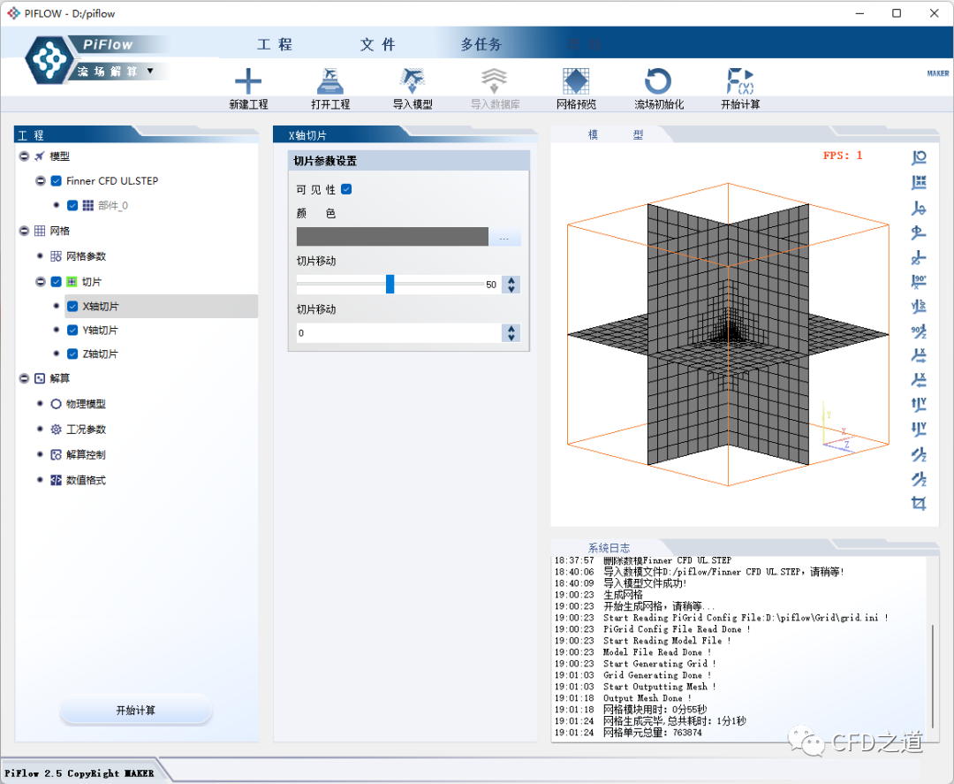Switch to the 多任务 tab

(x=481, y=44)
